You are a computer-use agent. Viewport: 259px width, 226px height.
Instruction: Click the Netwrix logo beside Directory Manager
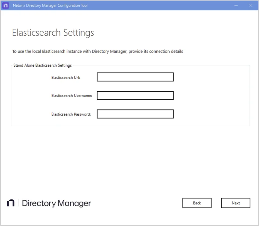(11, 203)
